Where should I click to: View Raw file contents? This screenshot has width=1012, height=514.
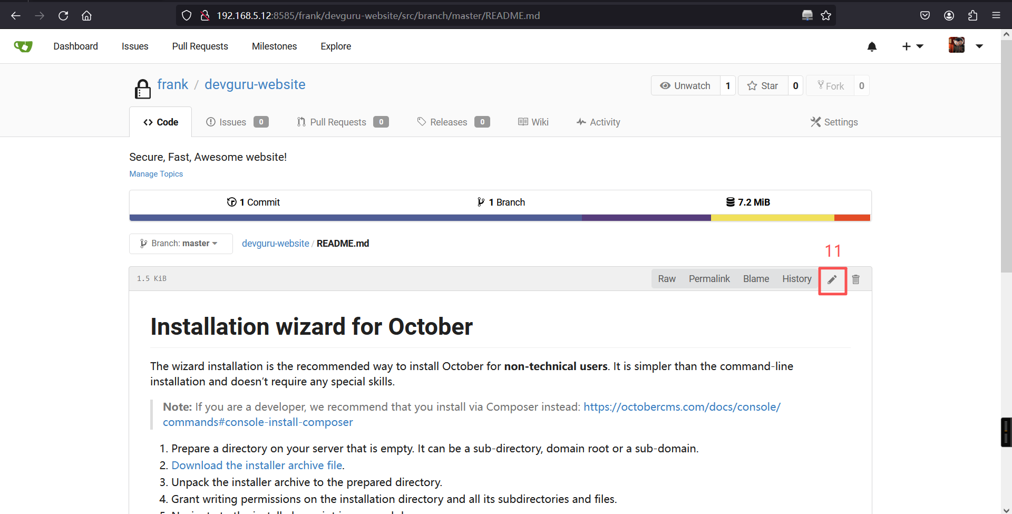click(x=667, y=279)
